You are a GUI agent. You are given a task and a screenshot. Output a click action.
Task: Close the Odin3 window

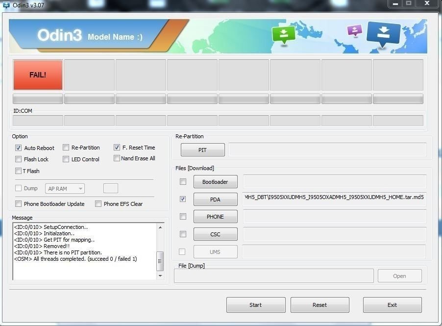(427, 3)
